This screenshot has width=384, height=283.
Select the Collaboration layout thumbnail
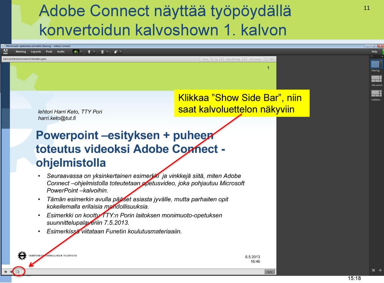click(376, 93)
